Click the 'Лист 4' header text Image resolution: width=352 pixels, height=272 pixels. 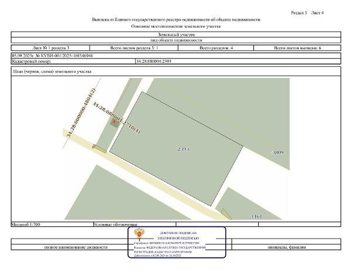317,13
